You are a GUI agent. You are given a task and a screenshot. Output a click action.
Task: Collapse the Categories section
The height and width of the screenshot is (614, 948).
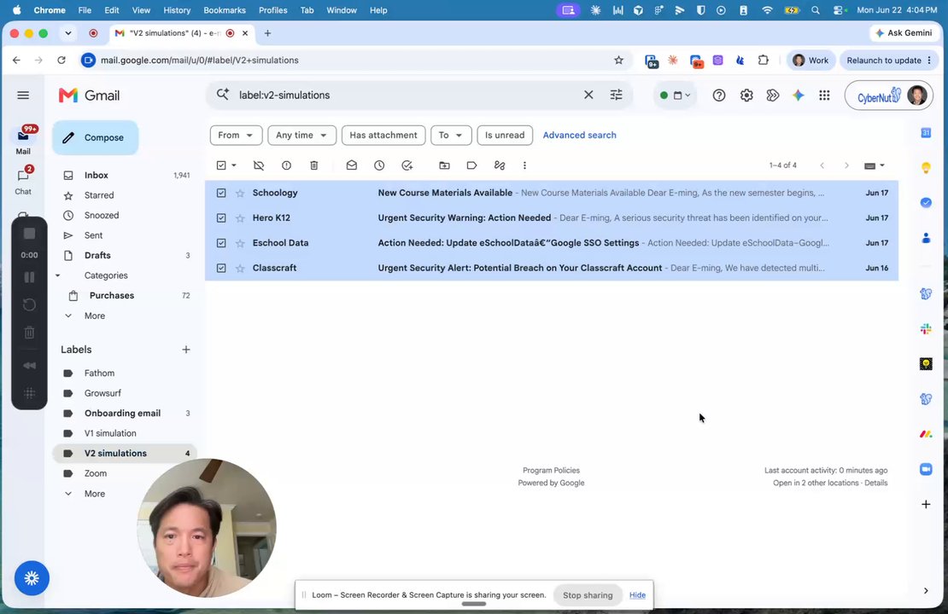tap(58, 275)
